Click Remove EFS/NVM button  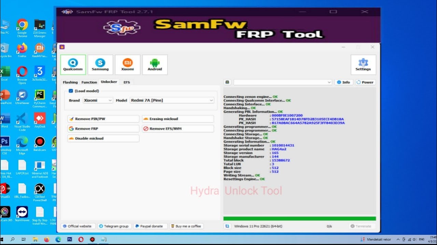tap(178, 129)
